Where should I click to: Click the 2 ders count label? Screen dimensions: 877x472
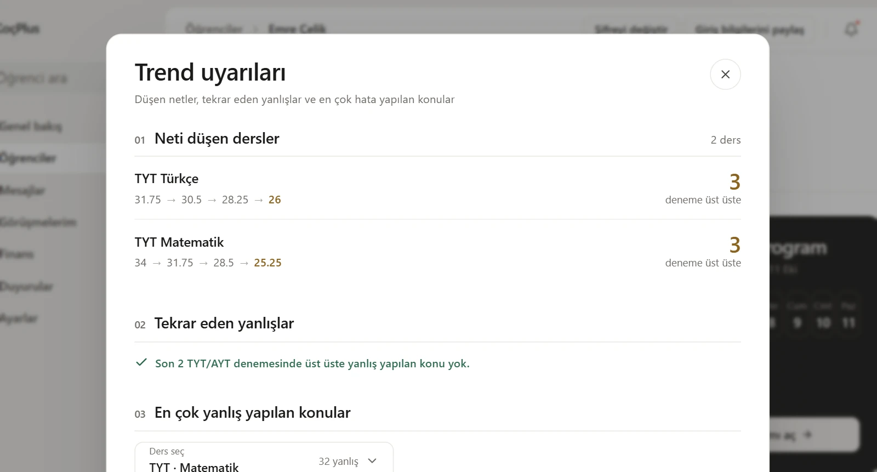(726, 140)
